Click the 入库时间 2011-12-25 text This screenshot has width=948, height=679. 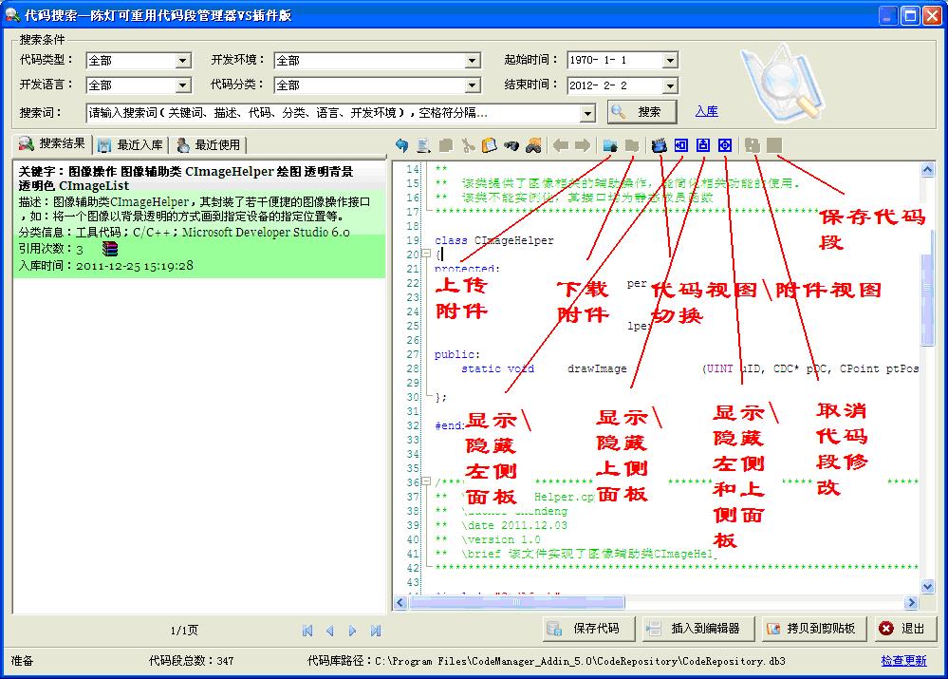105,266
